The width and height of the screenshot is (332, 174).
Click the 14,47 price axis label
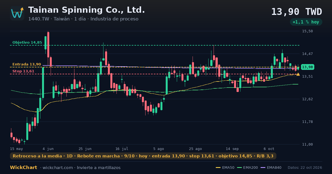coord(307,54)
